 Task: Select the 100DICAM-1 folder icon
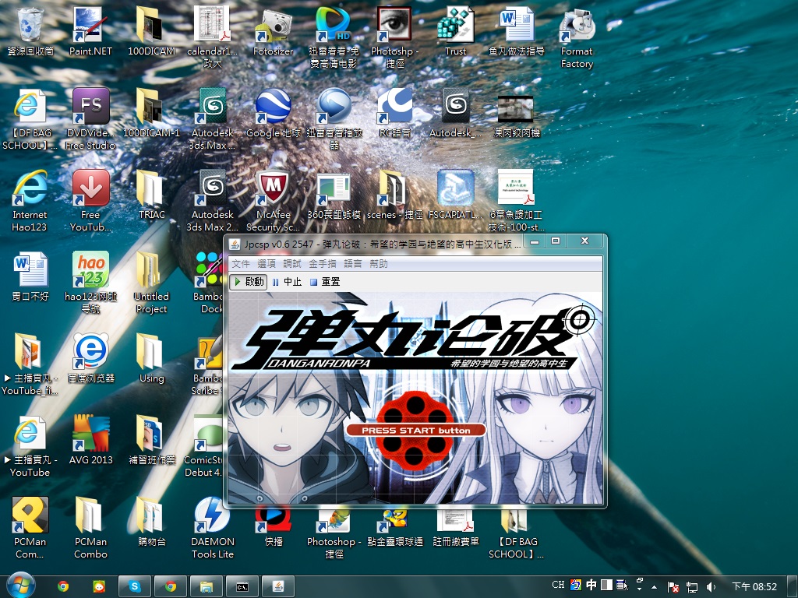coord(151,114)
